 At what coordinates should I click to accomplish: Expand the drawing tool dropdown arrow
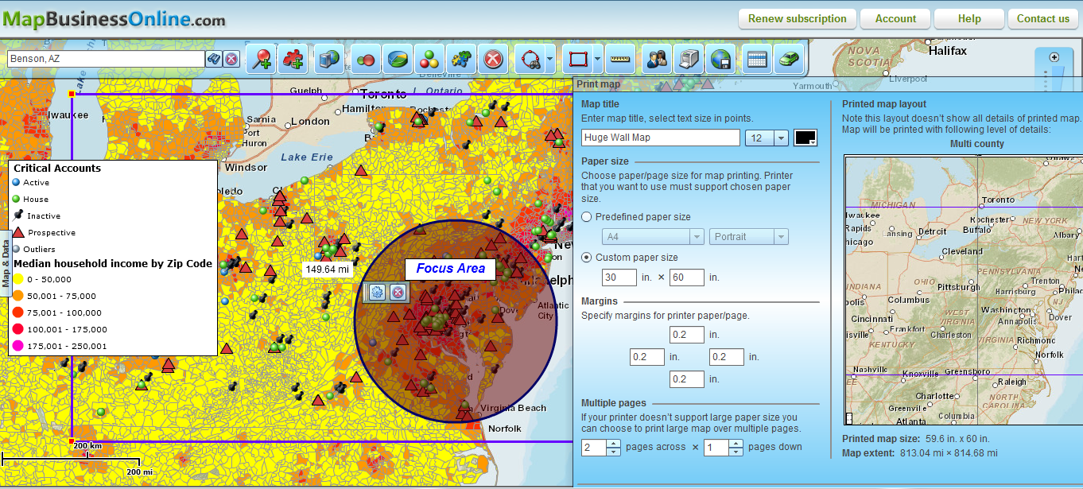pos(597,59)
